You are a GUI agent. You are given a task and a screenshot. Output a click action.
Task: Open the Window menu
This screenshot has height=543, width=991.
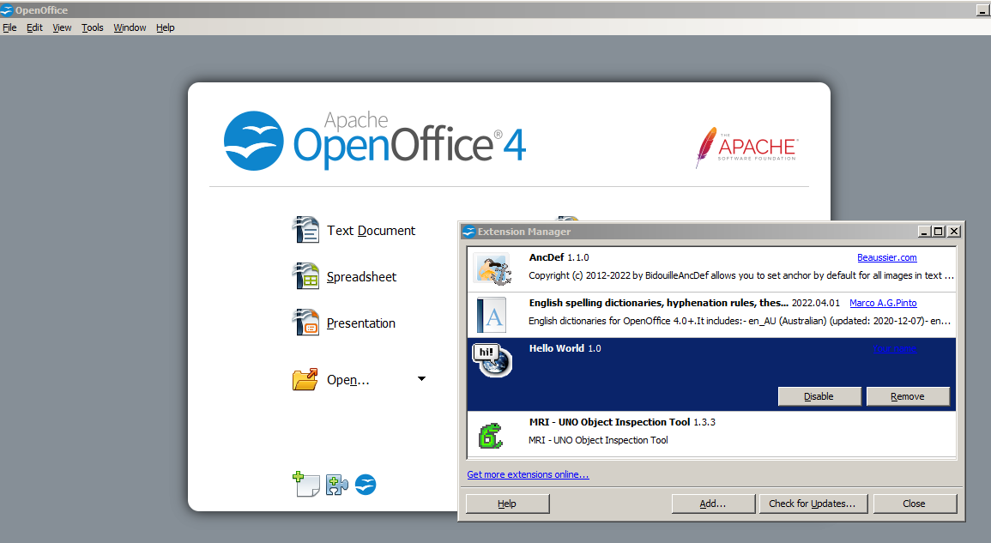tap(130, 27)
